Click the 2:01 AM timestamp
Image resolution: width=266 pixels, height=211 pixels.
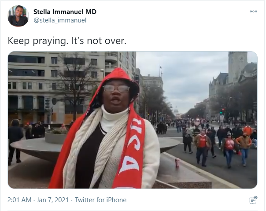coord(20,200)
